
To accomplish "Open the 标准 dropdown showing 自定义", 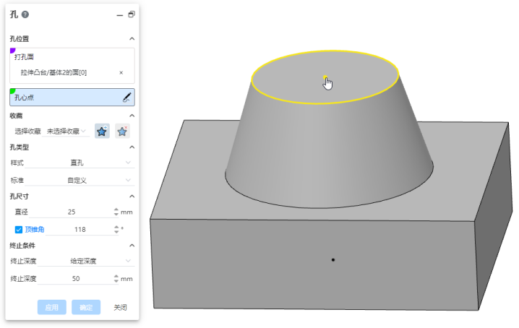I will click(87, 180).
